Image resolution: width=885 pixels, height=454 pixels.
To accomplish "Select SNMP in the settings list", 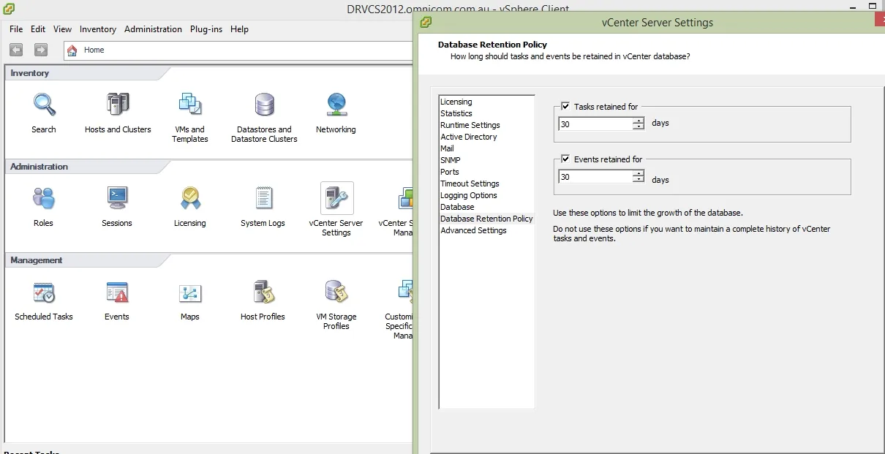I will click(451, 160).
